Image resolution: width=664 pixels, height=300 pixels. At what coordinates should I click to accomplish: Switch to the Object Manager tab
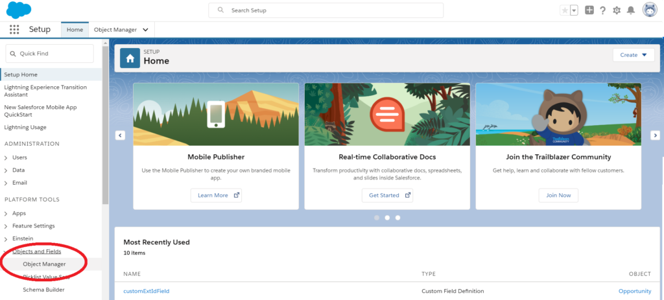[x=115, y=30]
